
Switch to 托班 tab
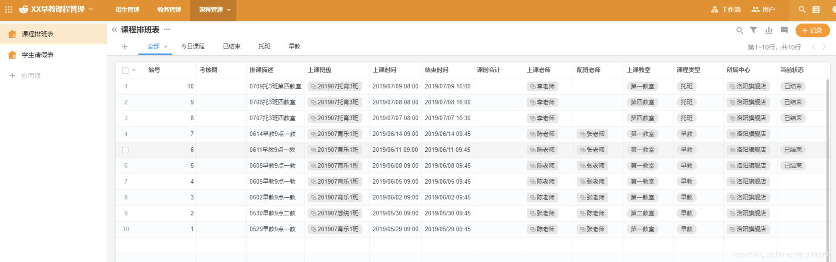pos(264,46)
